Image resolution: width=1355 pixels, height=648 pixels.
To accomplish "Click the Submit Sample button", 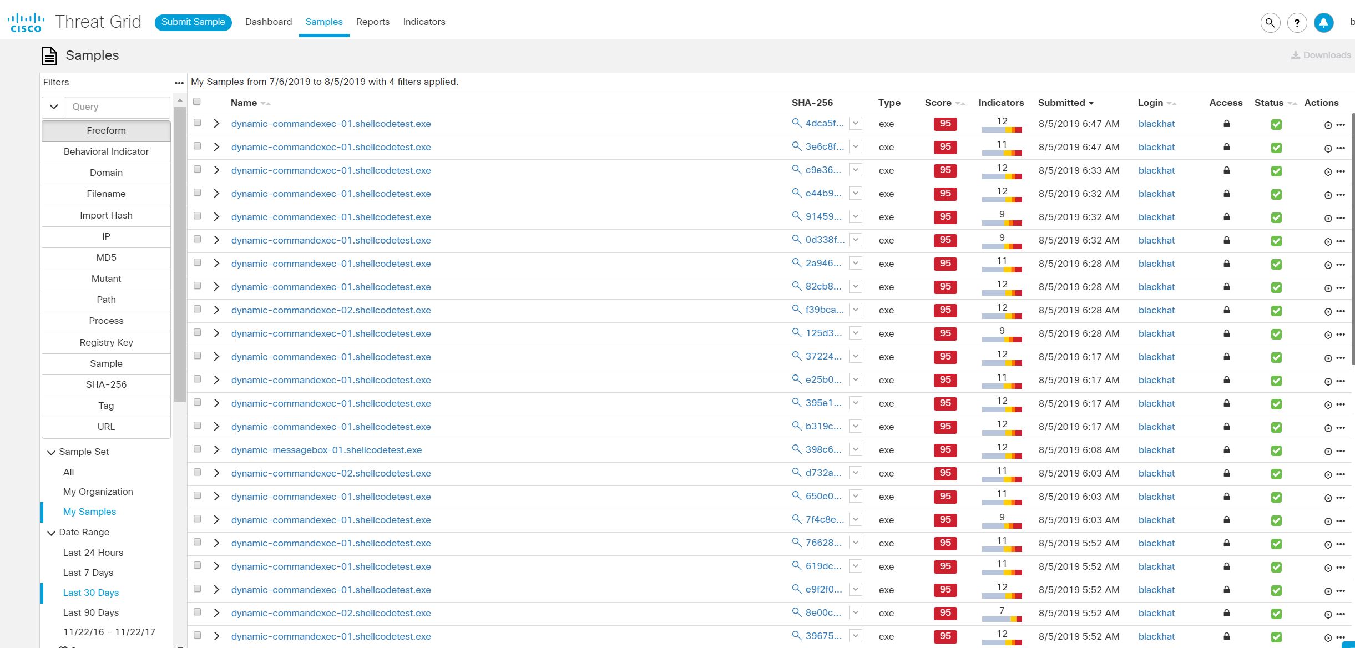I will 193,22.
